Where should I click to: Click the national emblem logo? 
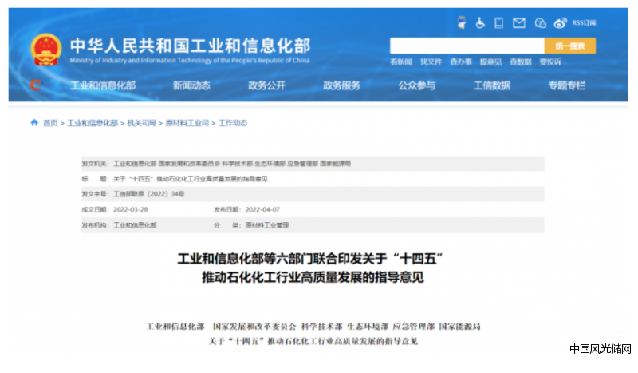tap(46, 50)
